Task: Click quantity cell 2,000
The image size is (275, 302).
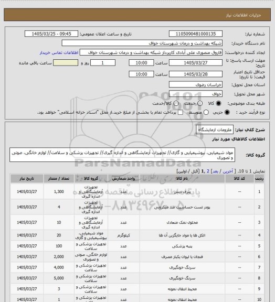Action: point(59,257)
